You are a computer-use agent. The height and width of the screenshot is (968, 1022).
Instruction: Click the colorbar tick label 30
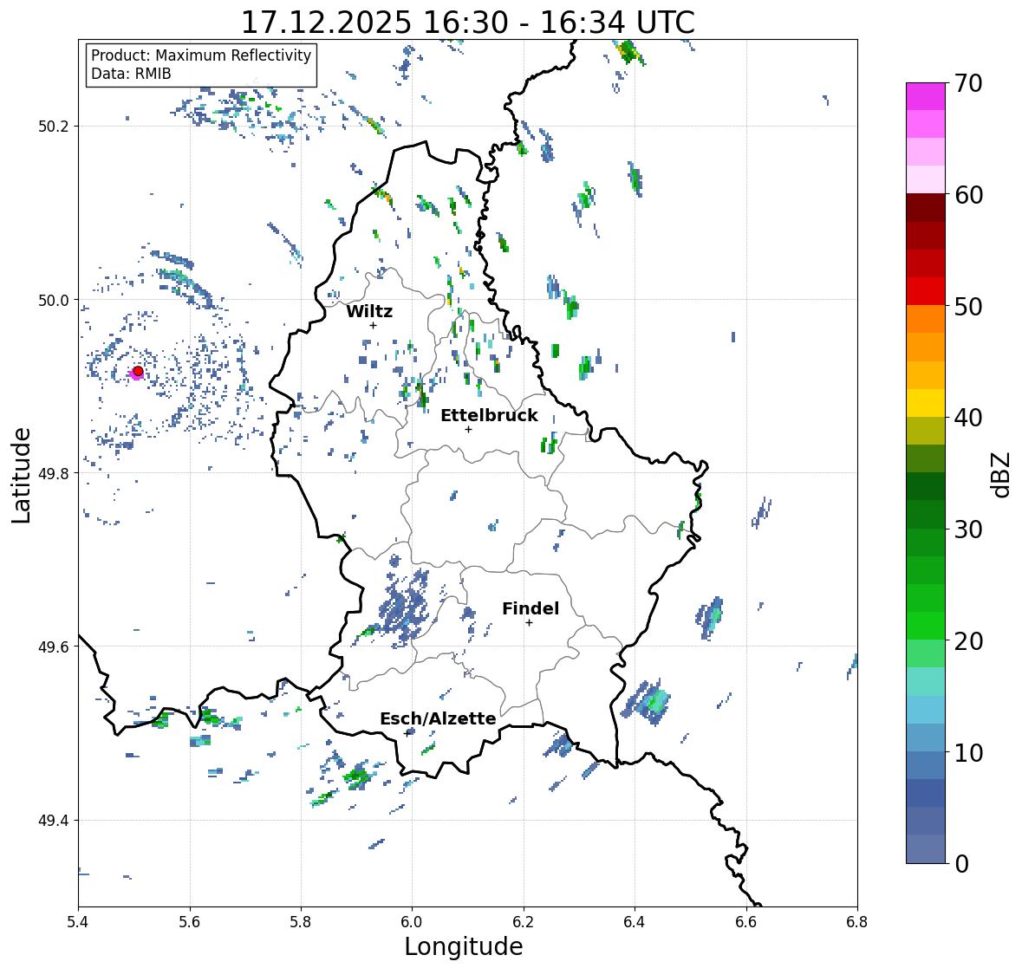click(968, 529)
